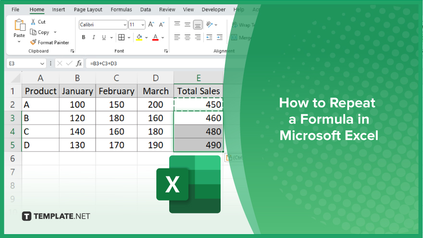Switch to the Insert tab
423x238 pixels.
click(58, 10)
